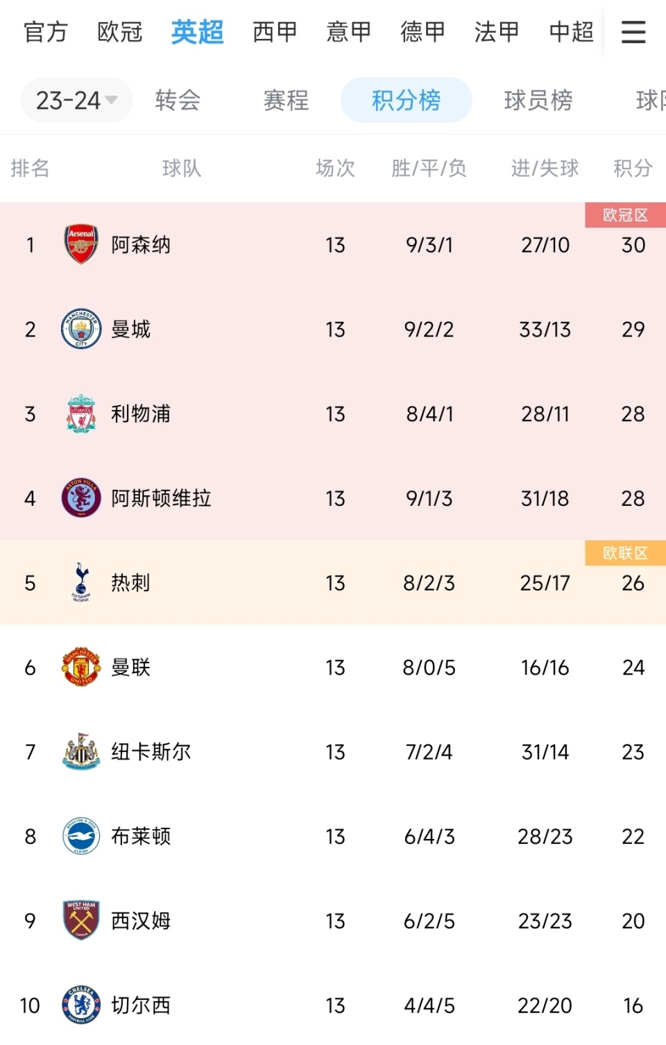666x1045 pixels.
Task: Click the Manchester City club crest
Action: [x=80, y=330]
